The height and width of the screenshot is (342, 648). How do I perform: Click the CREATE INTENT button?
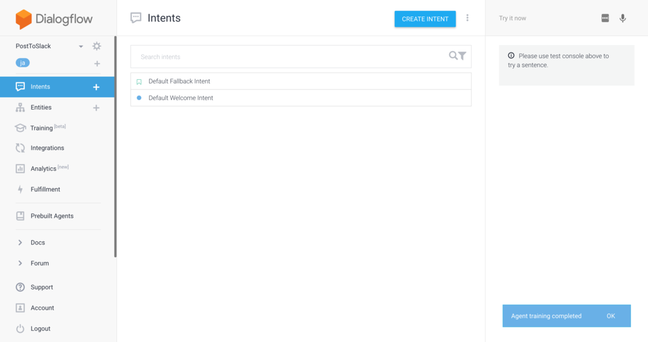(x=425, y=19)
